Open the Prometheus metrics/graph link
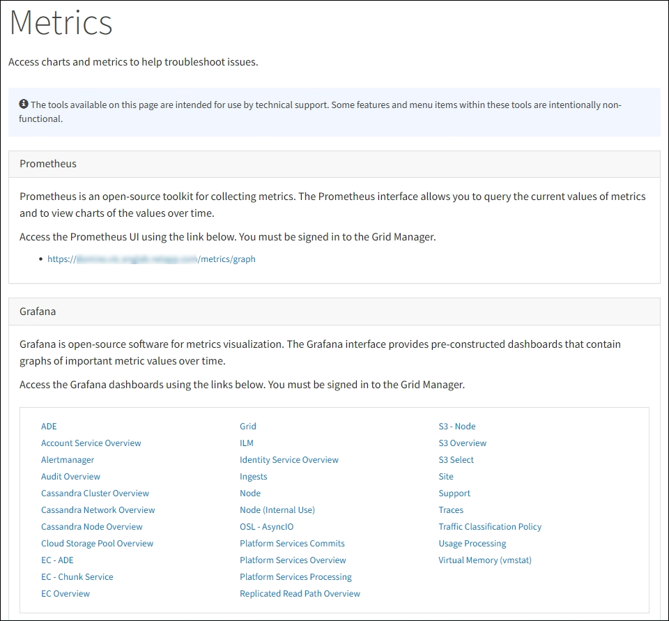The width and height of the screenshot is (669, 621). pyautogui.click(x=151, y=259)
